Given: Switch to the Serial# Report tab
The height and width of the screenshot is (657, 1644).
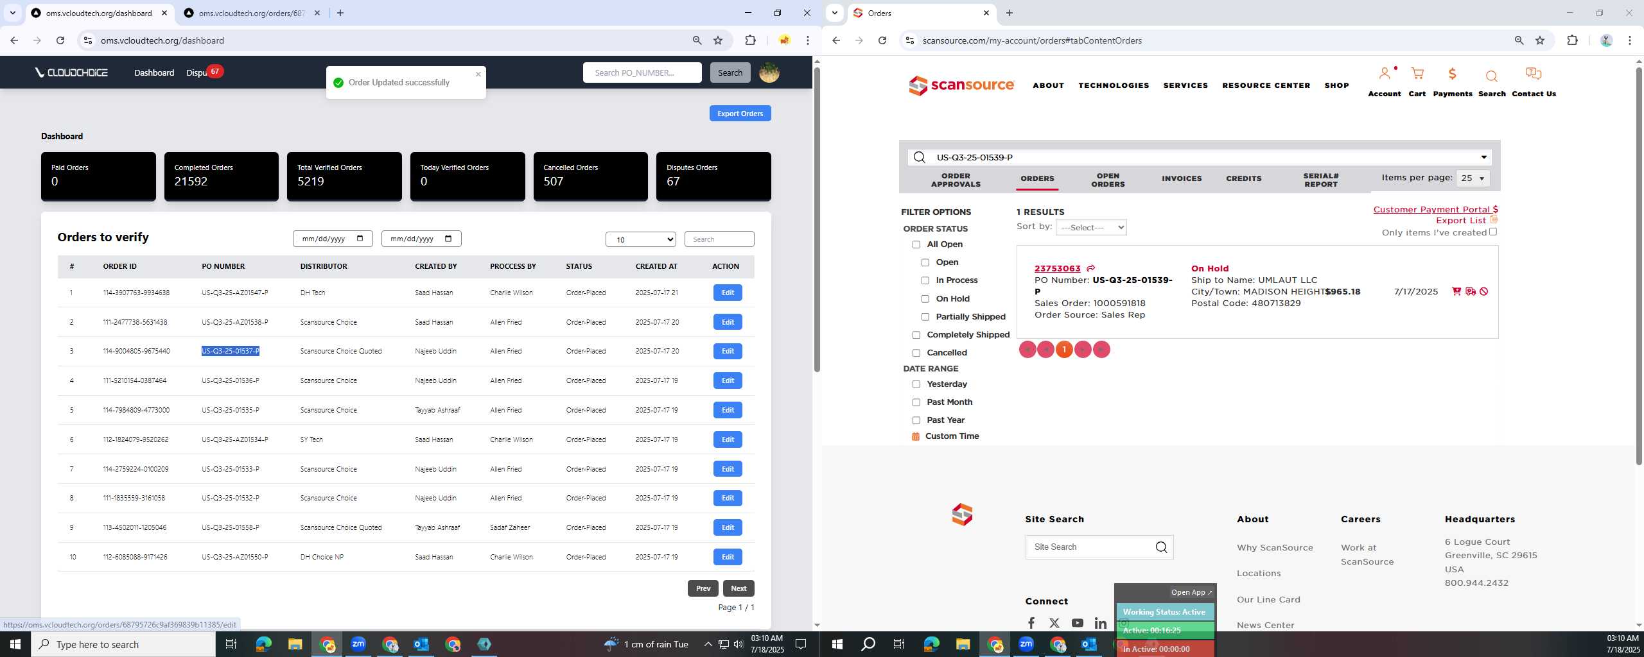Looking at the screenshot, I should click(x=1321, y=180).
